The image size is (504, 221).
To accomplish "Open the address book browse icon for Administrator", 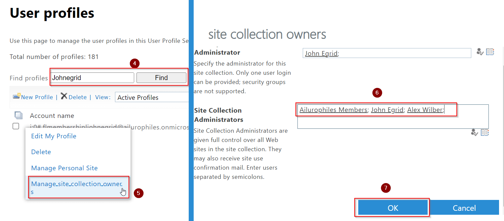I will (x=490, y=52).
